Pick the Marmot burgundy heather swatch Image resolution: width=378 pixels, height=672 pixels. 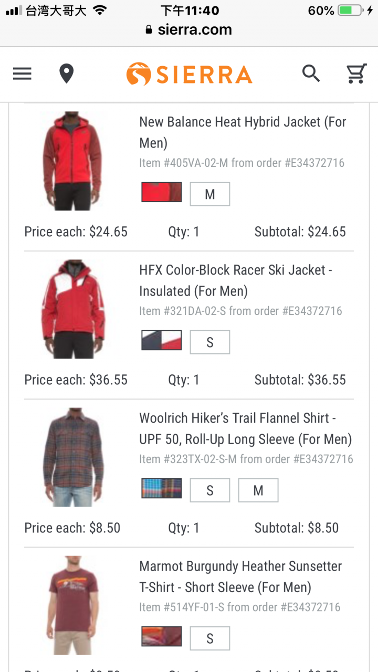162,636
